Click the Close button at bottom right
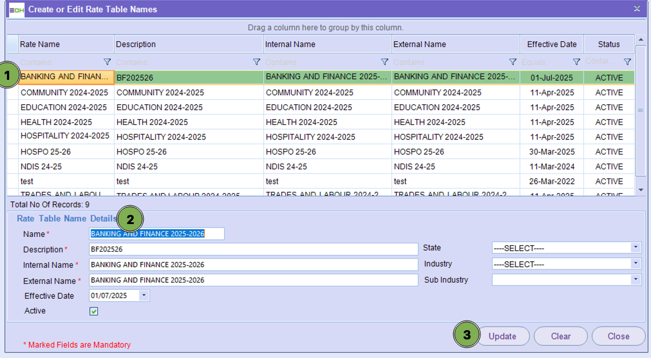 click(x=618, y=336)
